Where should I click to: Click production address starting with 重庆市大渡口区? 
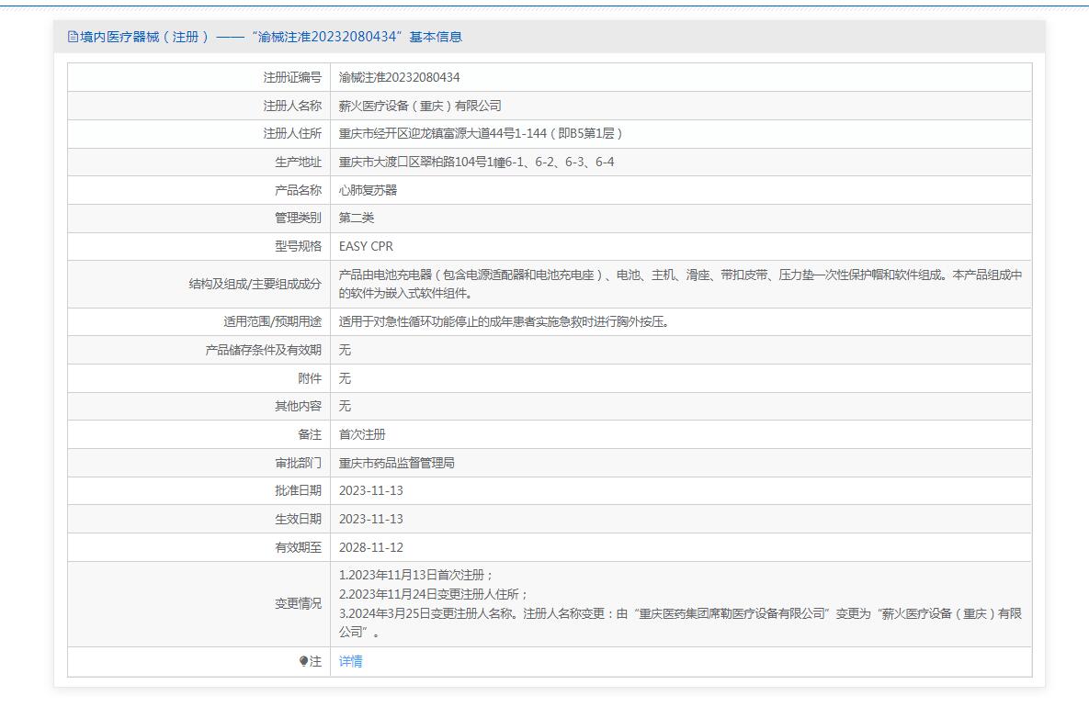pos(476,162)
